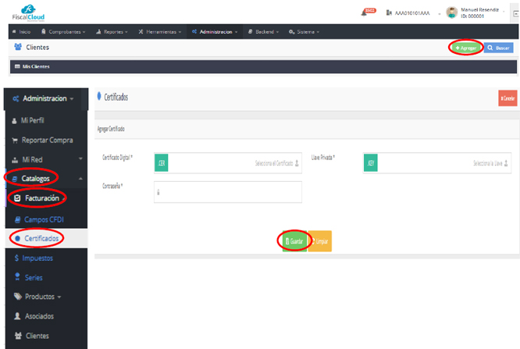
Task: Click the Asociados user icon
Action: 17,316
